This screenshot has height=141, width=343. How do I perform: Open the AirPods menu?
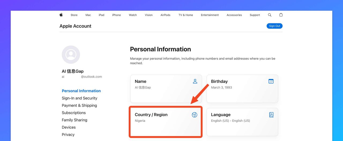point(165,15)
